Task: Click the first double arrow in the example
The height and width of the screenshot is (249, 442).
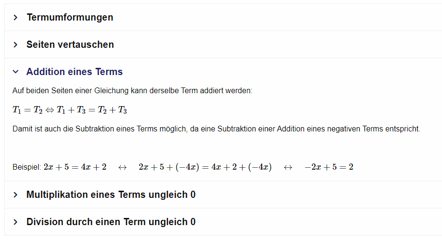Action: [x=122, y=167]
